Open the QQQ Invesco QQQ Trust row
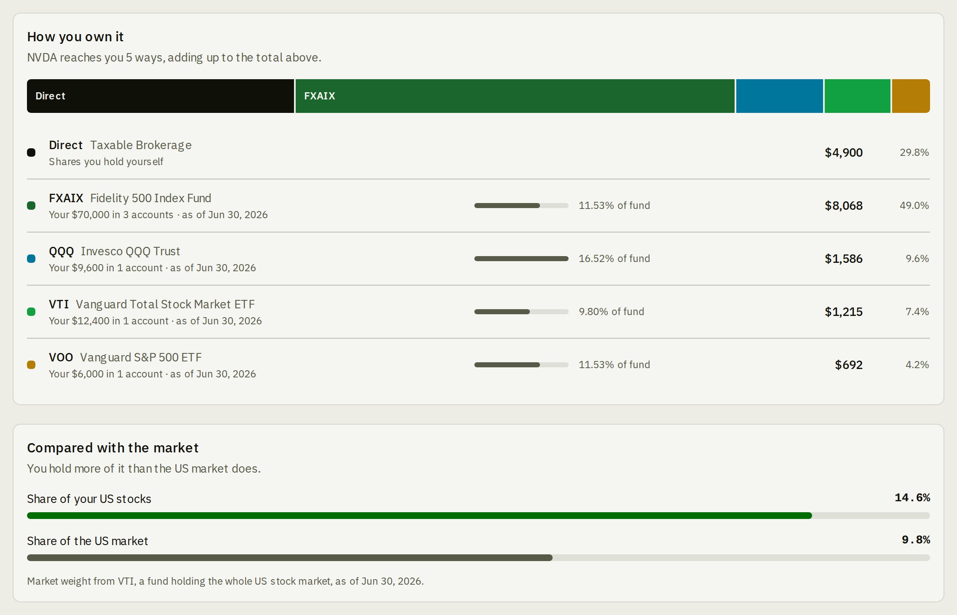Screen dimensions: 957x615 click(x=478, y=259)
